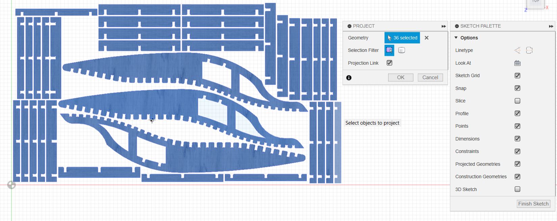
Task: Click the construction Linetype icon
Action: pyautogui.click(x=517, y=50)
